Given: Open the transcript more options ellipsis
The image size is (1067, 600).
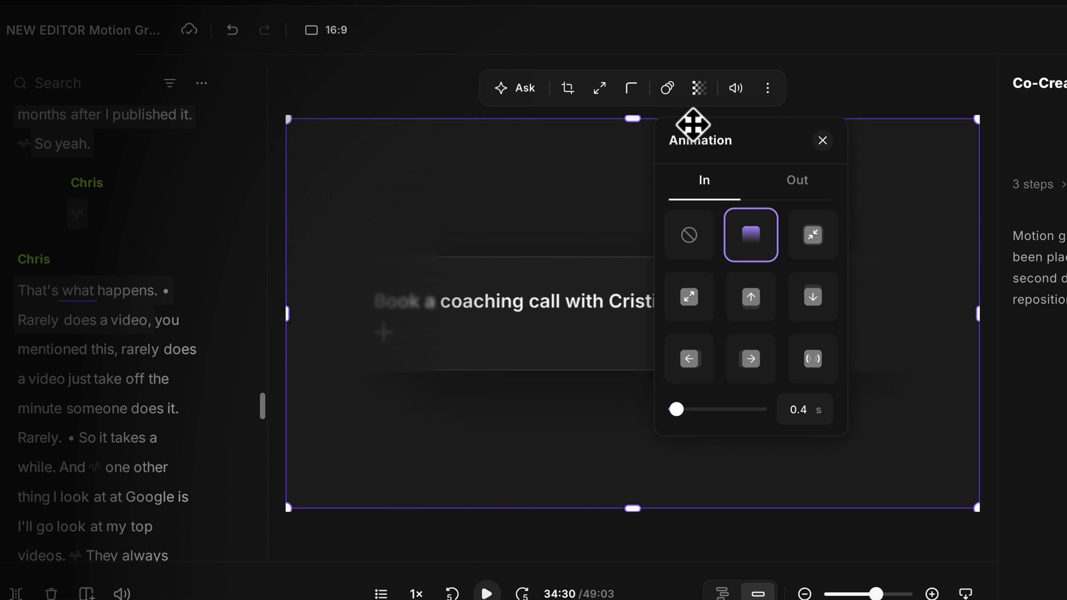Looking at the screenshot, I should pyautogui.click(x=202, y=83).
